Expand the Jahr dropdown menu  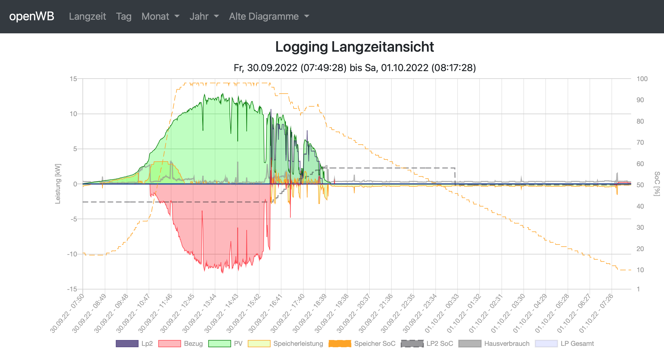204,16
